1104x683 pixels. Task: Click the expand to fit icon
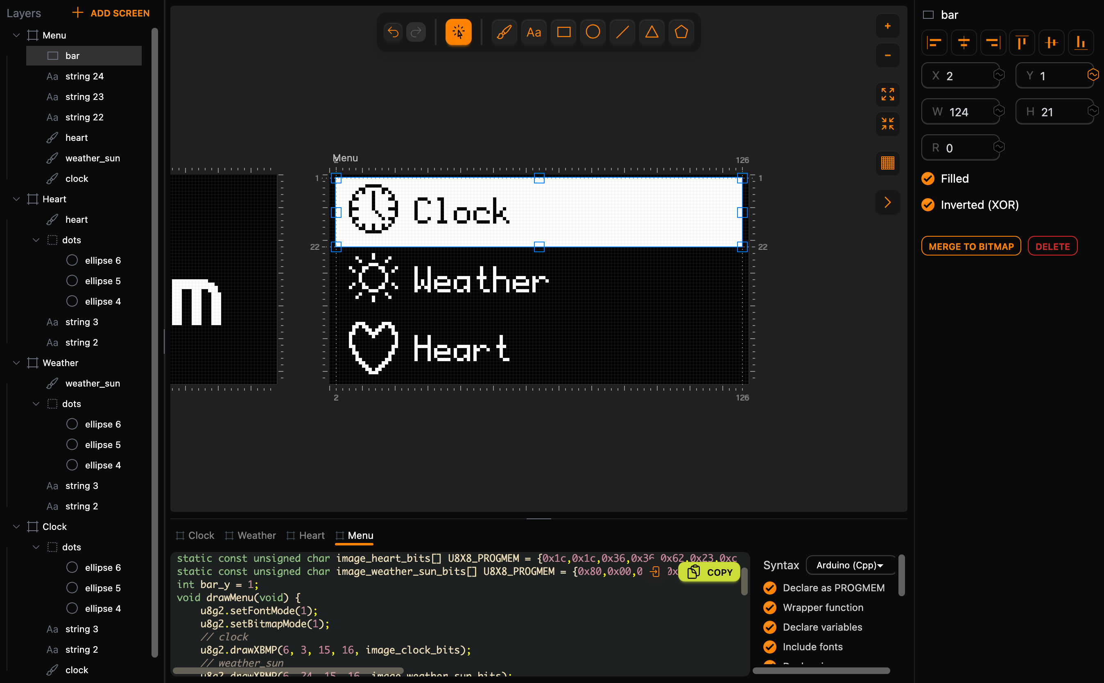pos(888,95)
